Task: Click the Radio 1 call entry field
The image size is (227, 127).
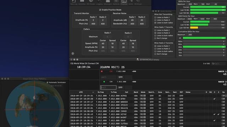Action: pyautogui.click(x=108, y=77)
